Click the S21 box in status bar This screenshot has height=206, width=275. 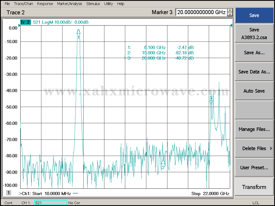click(x=50, y=203)
